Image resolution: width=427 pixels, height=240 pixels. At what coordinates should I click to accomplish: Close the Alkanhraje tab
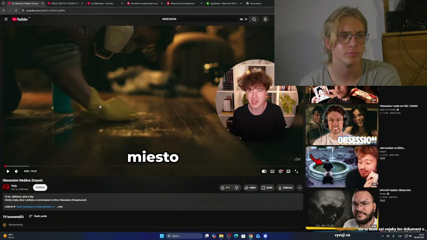pos(122,3)
